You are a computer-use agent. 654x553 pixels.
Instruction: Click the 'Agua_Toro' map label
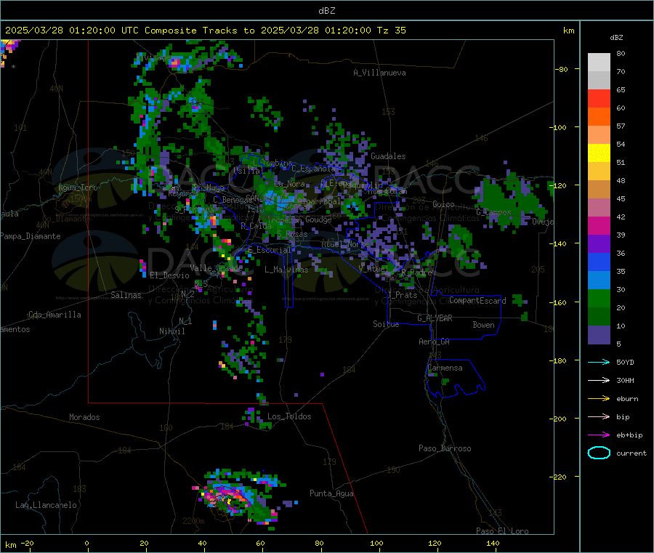point(78,188)
